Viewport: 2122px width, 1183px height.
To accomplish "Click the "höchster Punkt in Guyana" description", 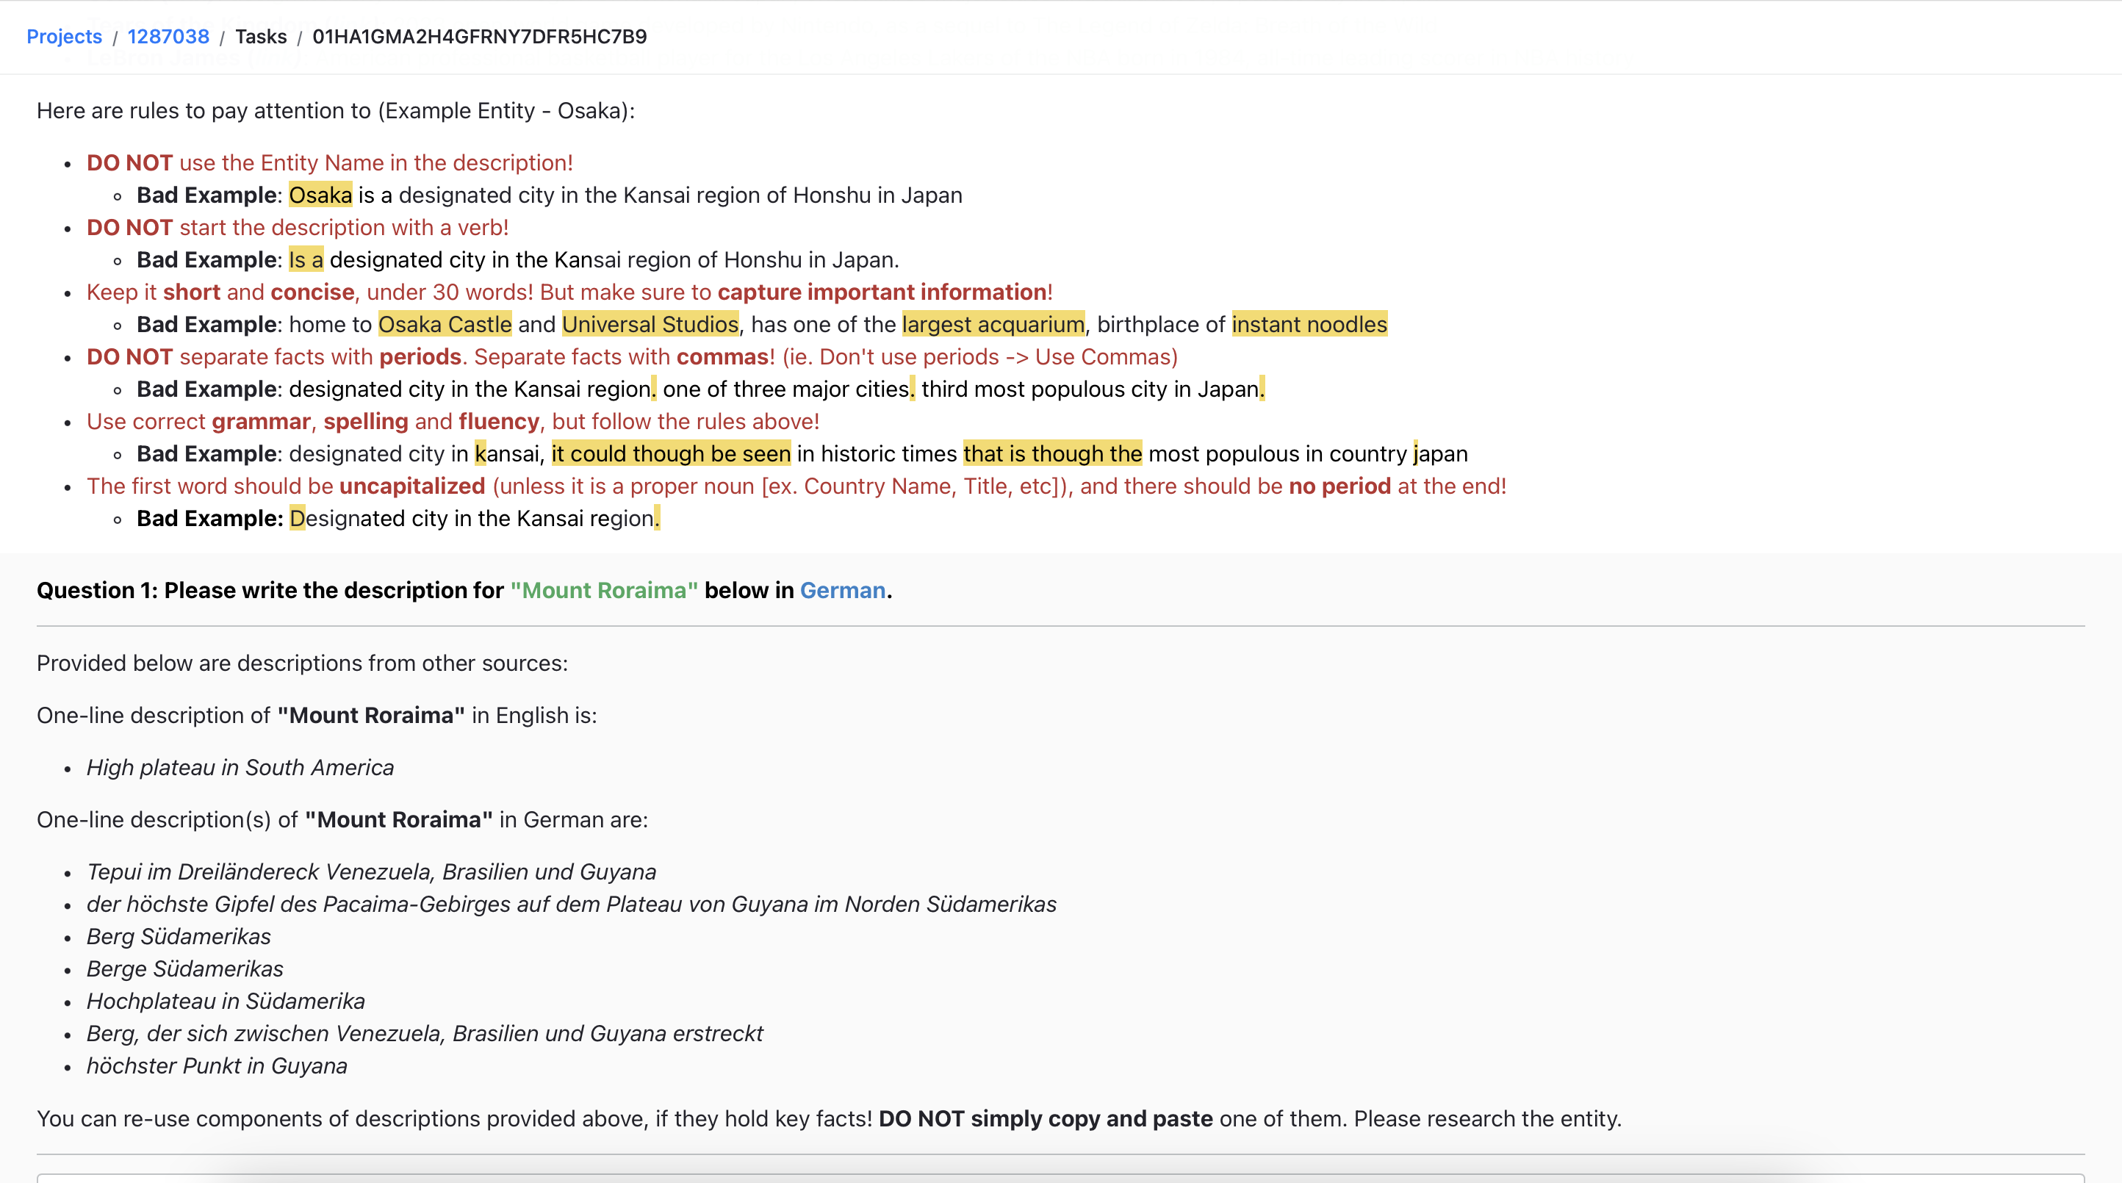I will coord(217,1065).
